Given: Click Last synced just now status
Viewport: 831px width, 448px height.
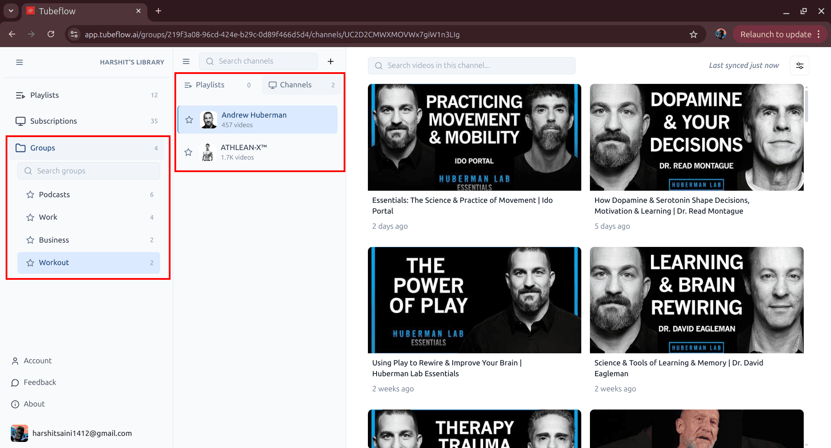Looking at the screenshot, I should pyautogui.click(x=744, y=65).
